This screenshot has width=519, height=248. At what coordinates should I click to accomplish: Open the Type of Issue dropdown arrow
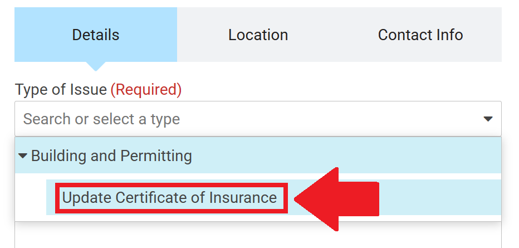[488, 119]
